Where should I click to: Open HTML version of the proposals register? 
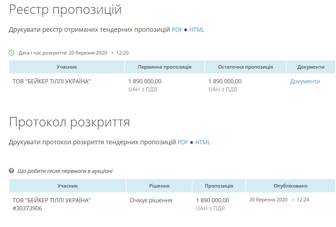197,29
